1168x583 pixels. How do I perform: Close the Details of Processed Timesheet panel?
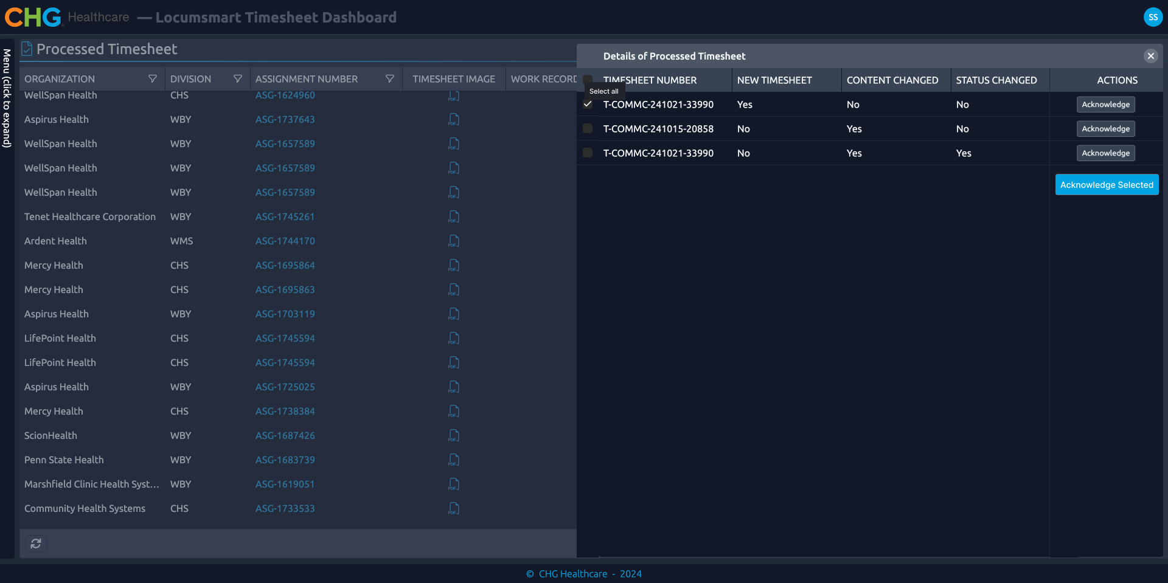1150,56
